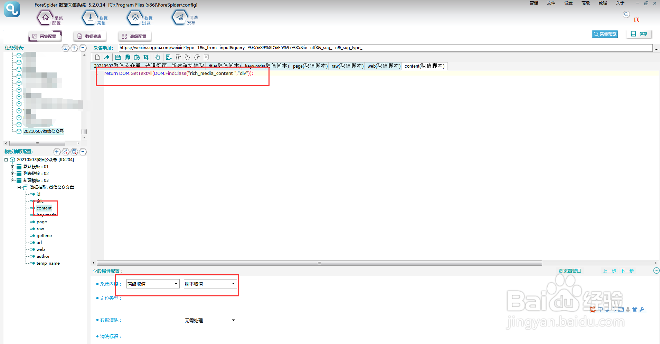Image resolution: width=660 pixels, height=344 pixels.
Task: Select the content field in the tree
Action: pyautogui.click(x=44, y=208)
